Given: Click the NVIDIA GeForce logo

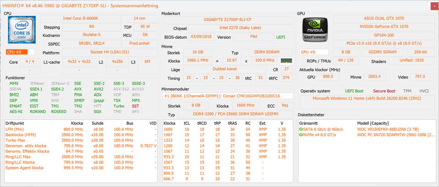Looking at the screenshot, I should point(314,30).
